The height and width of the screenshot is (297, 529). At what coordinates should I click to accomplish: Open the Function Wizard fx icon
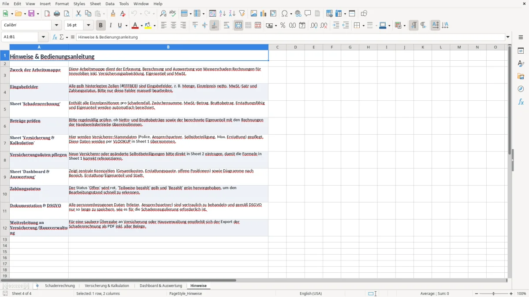[x=55, y=37]
